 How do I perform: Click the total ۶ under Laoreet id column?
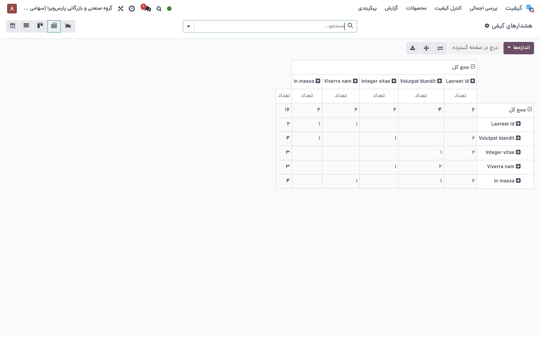(x=460, y=110)
